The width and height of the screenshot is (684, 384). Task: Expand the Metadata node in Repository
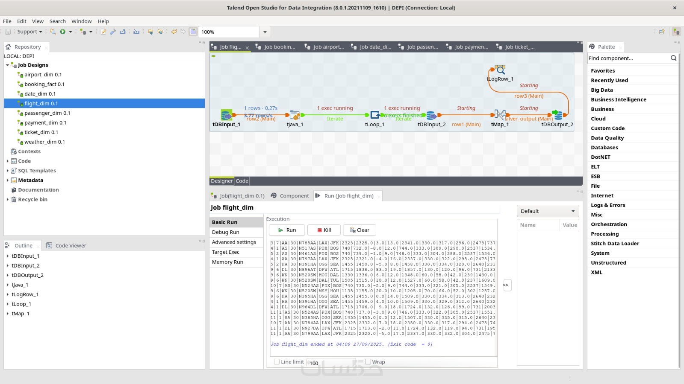[x=7, y=180]
